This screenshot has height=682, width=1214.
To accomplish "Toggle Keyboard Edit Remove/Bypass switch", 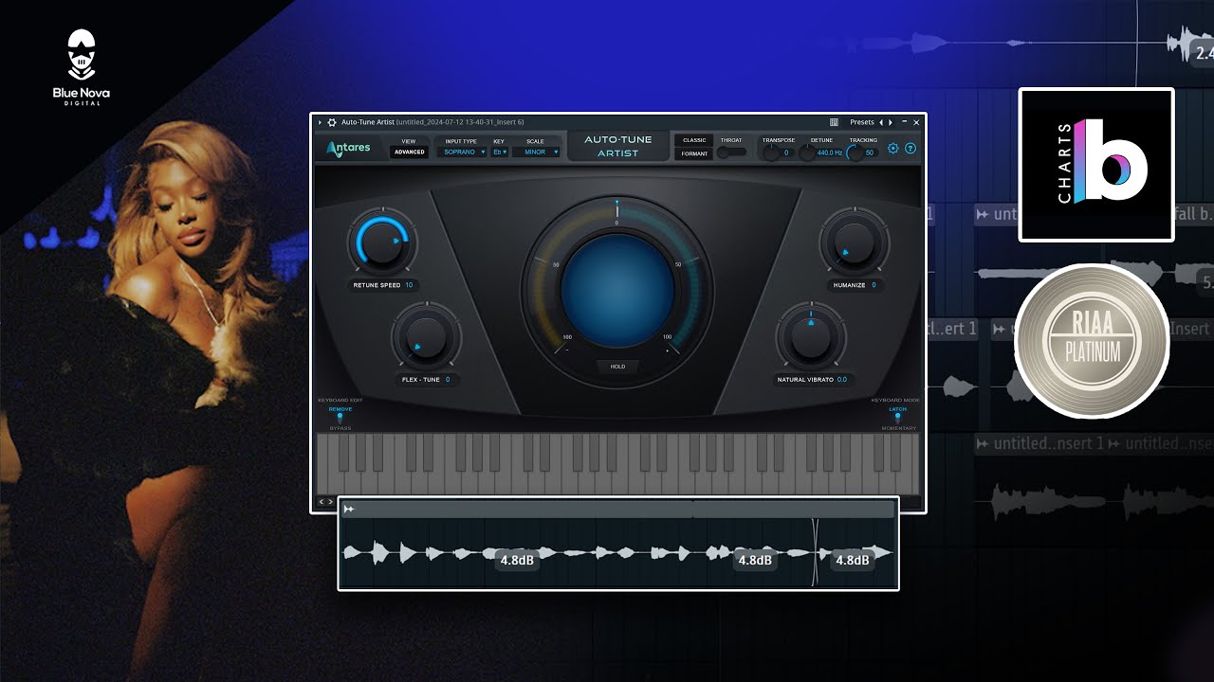I will (x=340, y=418).
